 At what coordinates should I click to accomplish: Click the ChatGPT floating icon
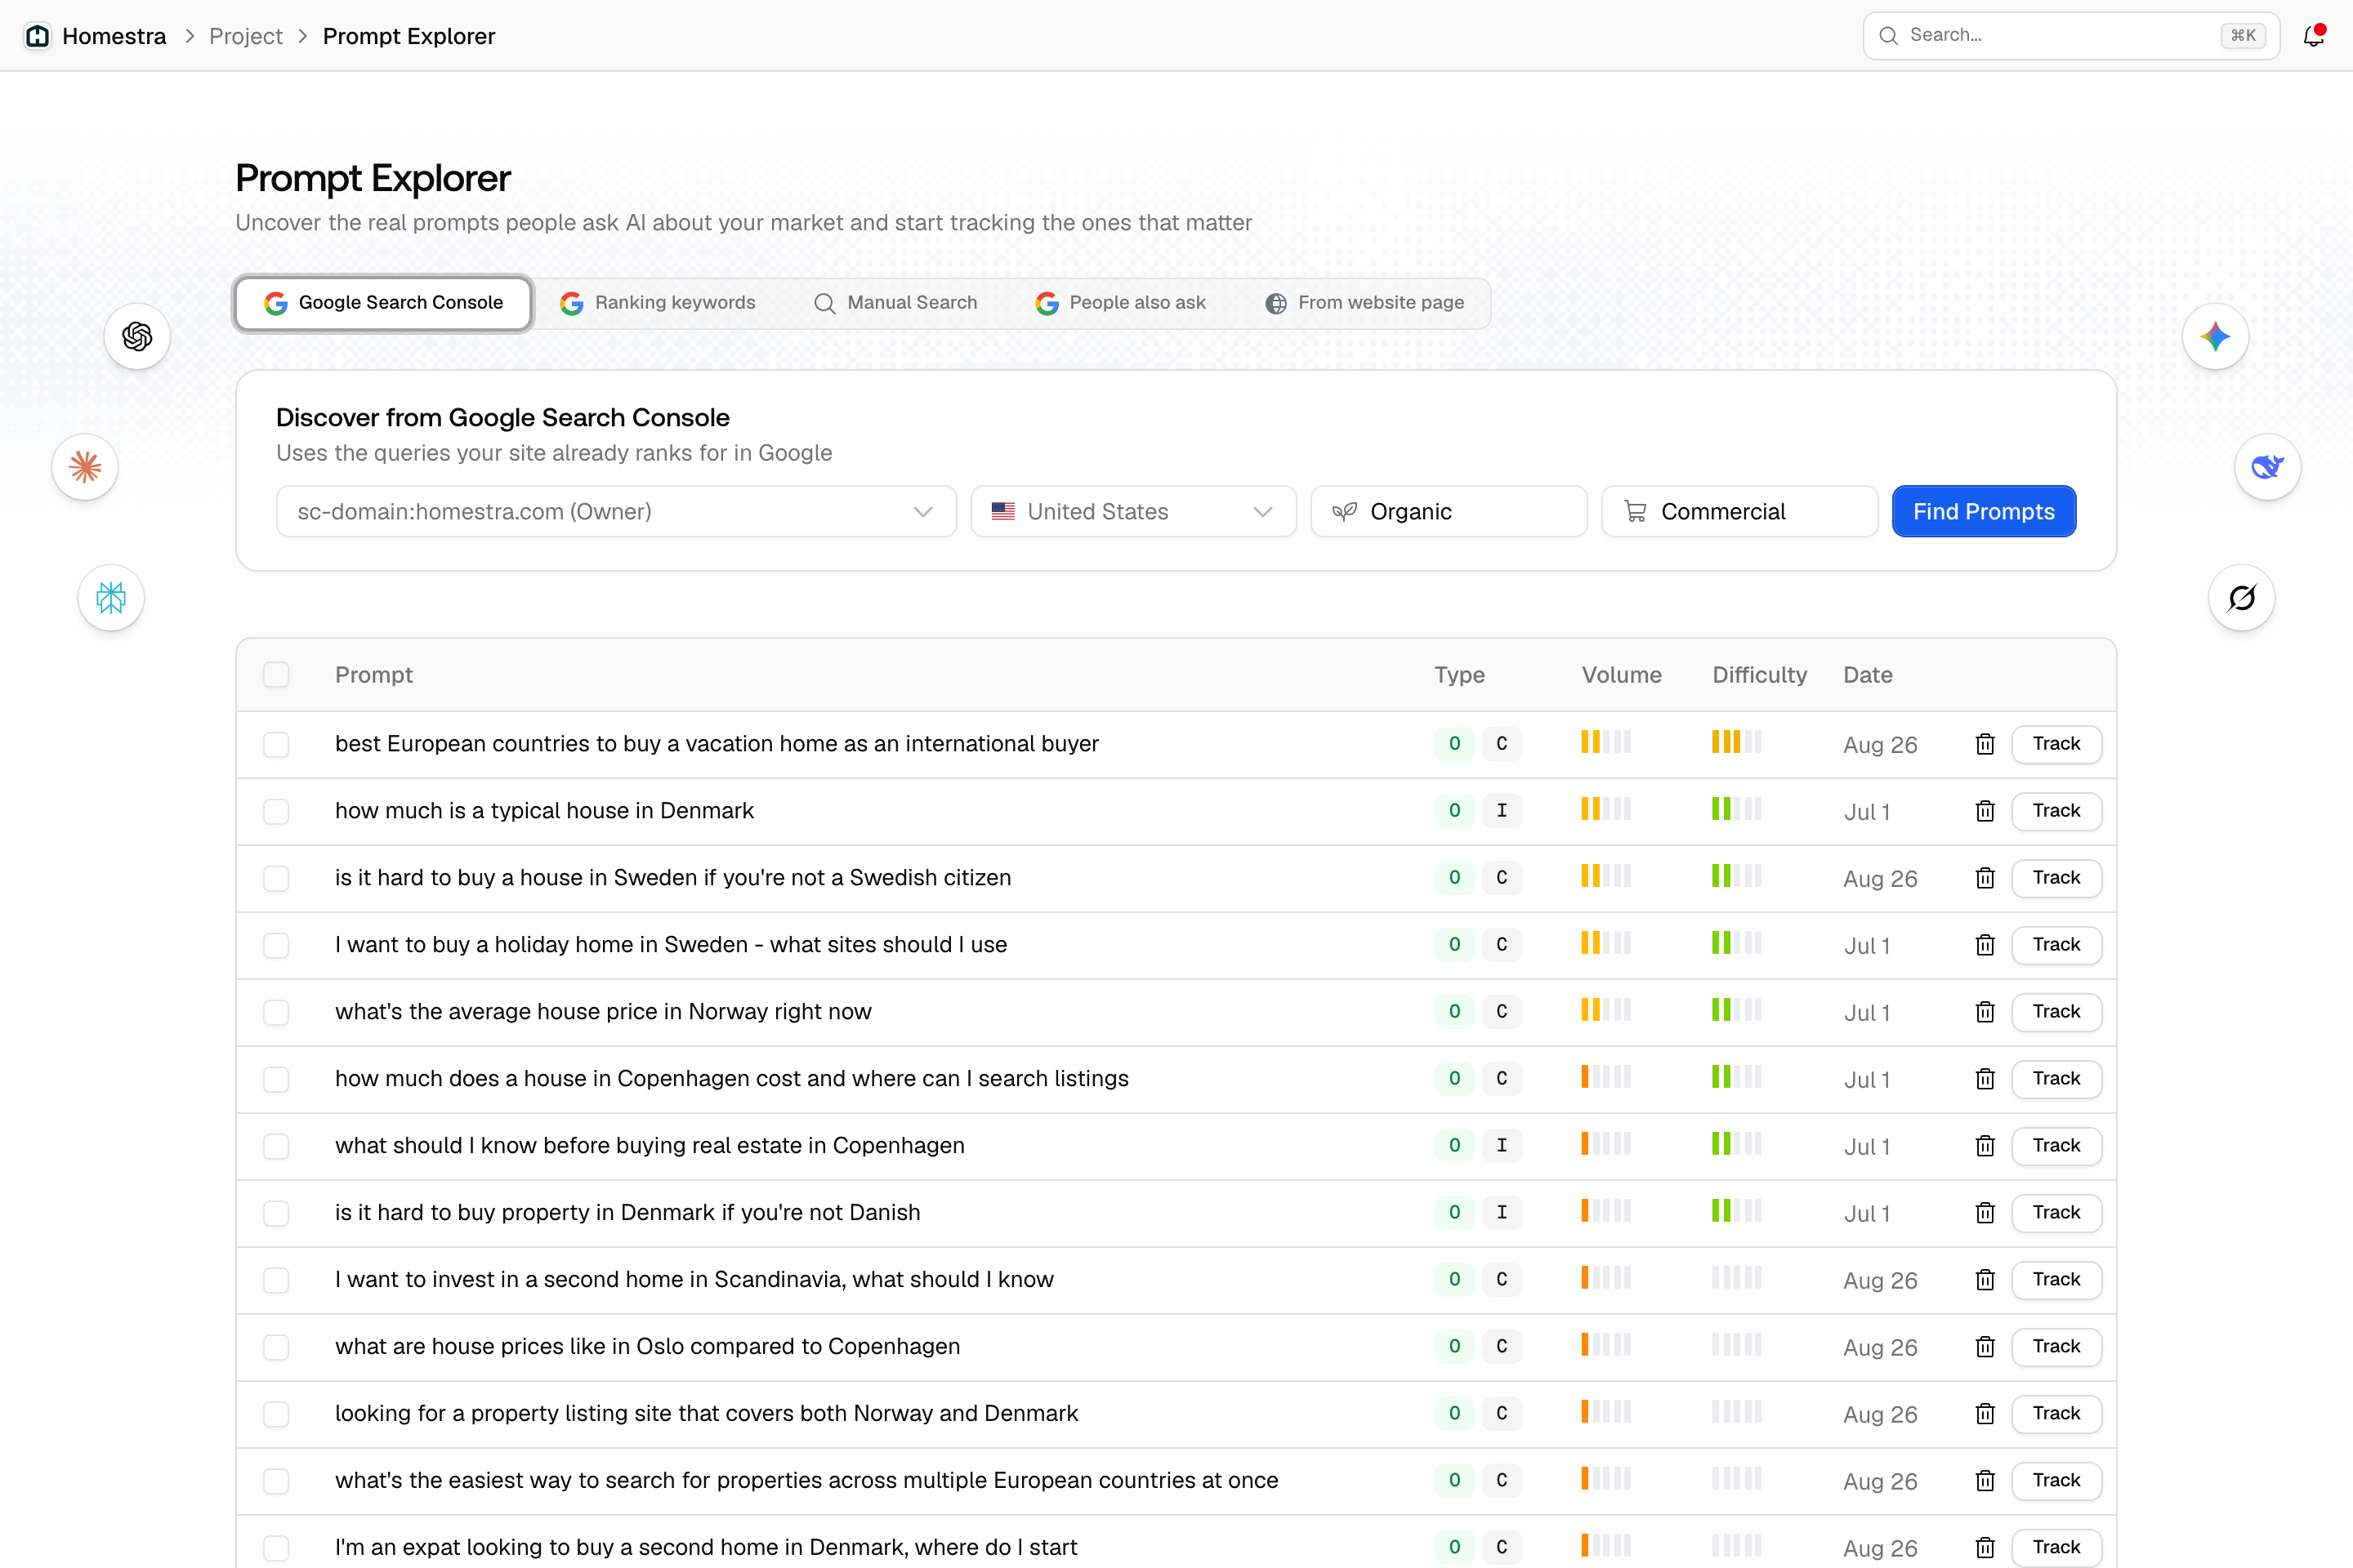point(137,336)
